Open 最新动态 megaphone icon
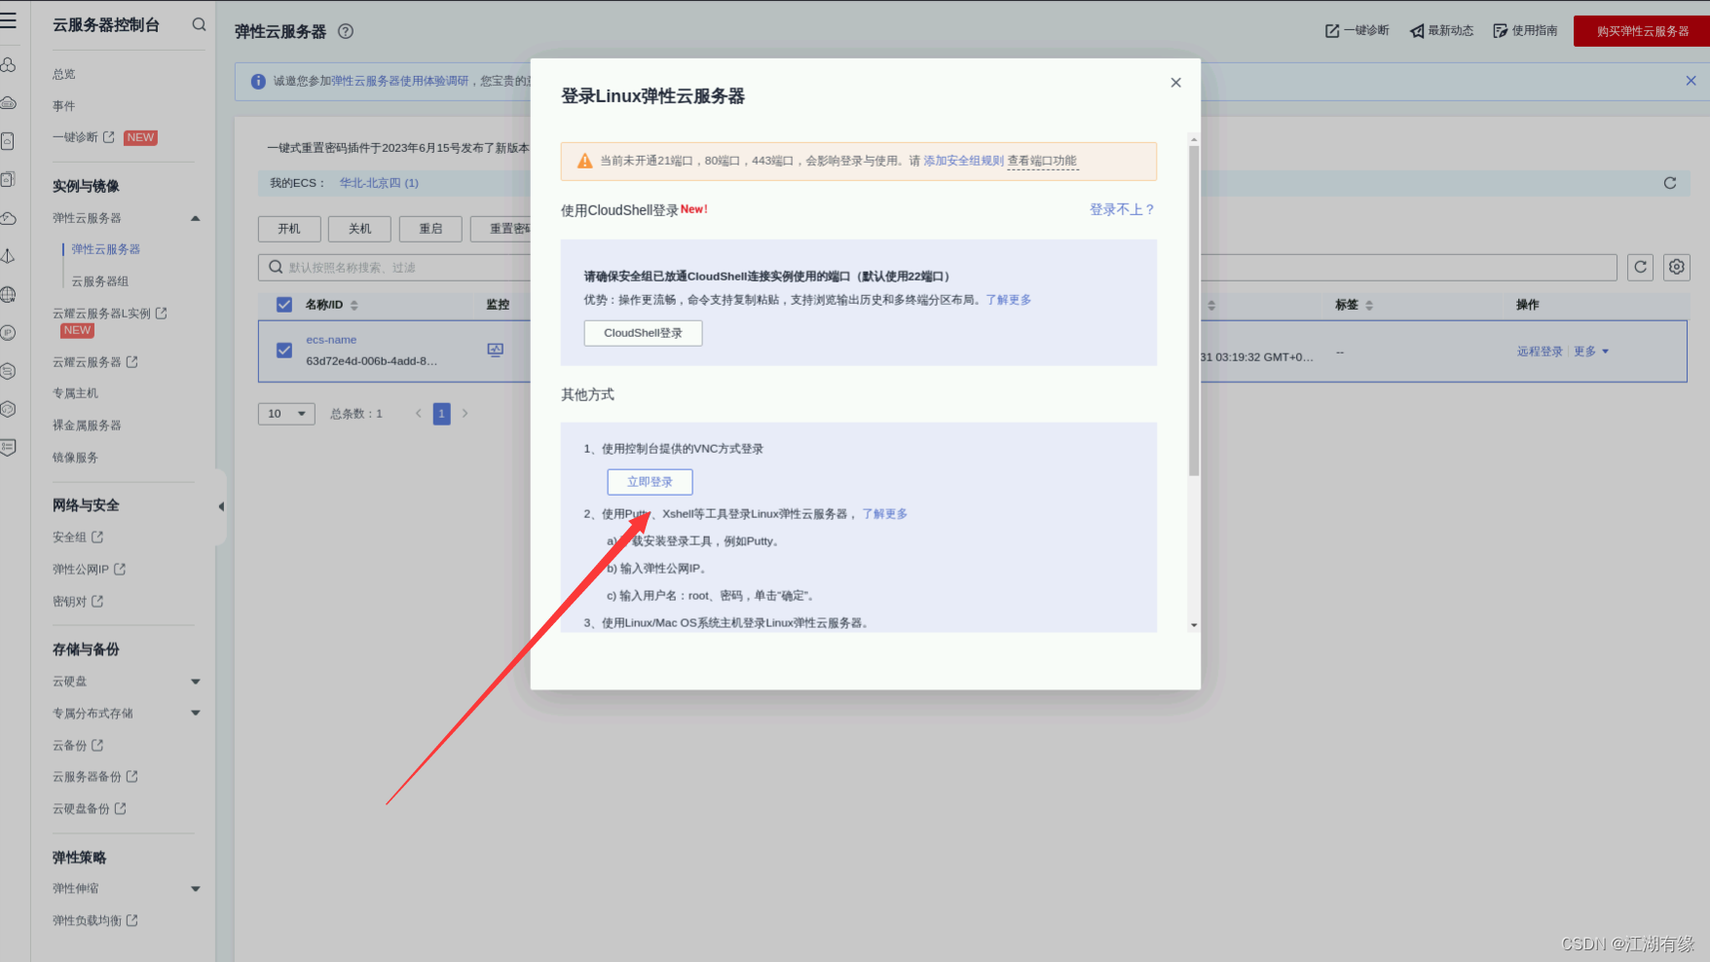Screen dimensions: 1710x962 click(x=1417, y=31)
